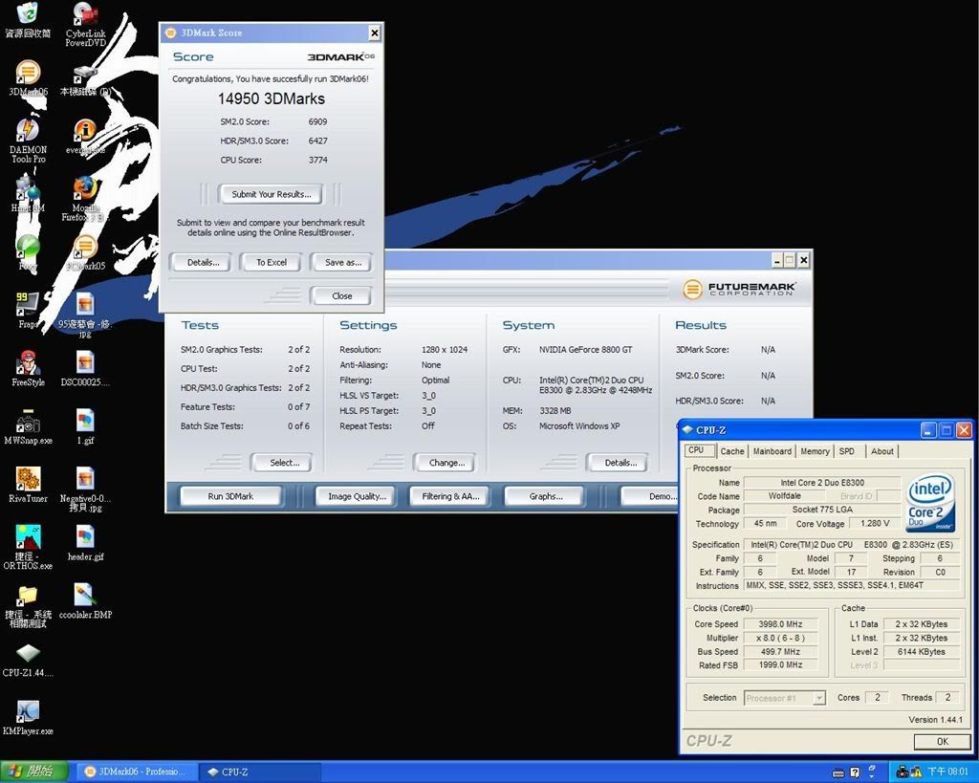The width and height of the screenshot is (979, 783).
Task: Switch to SPD tab in CPU-Z
Action: click(x=847, y=451)
